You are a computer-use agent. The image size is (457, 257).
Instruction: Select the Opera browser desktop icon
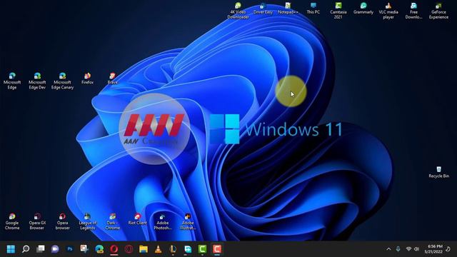62,222
